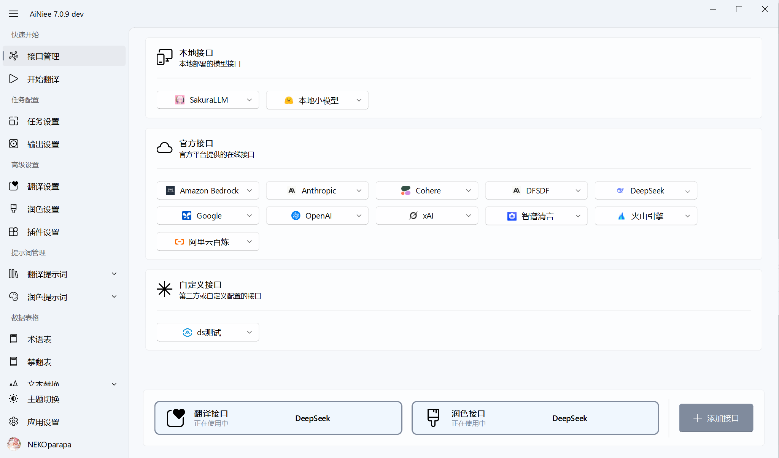Open application settings gear icon
Image resolution: width=779 pixels, height=458 pixels.
click(x=14, y=422)
